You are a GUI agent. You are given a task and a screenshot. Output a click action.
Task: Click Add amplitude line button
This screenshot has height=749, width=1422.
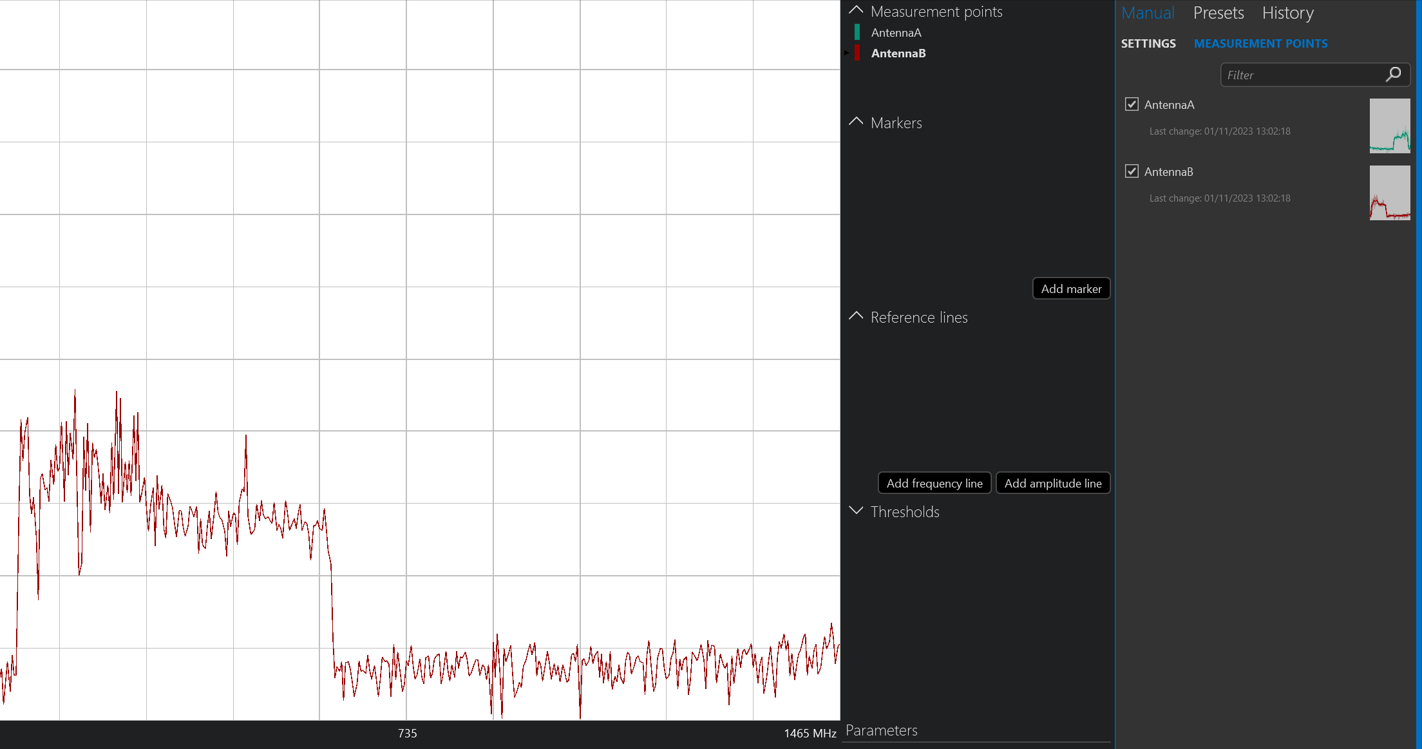tap(1053, 483)
